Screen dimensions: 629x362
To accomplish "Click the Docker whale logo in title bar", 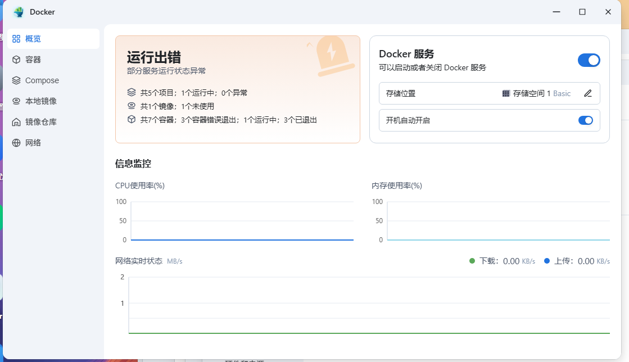I will click(x=17, y=11).
